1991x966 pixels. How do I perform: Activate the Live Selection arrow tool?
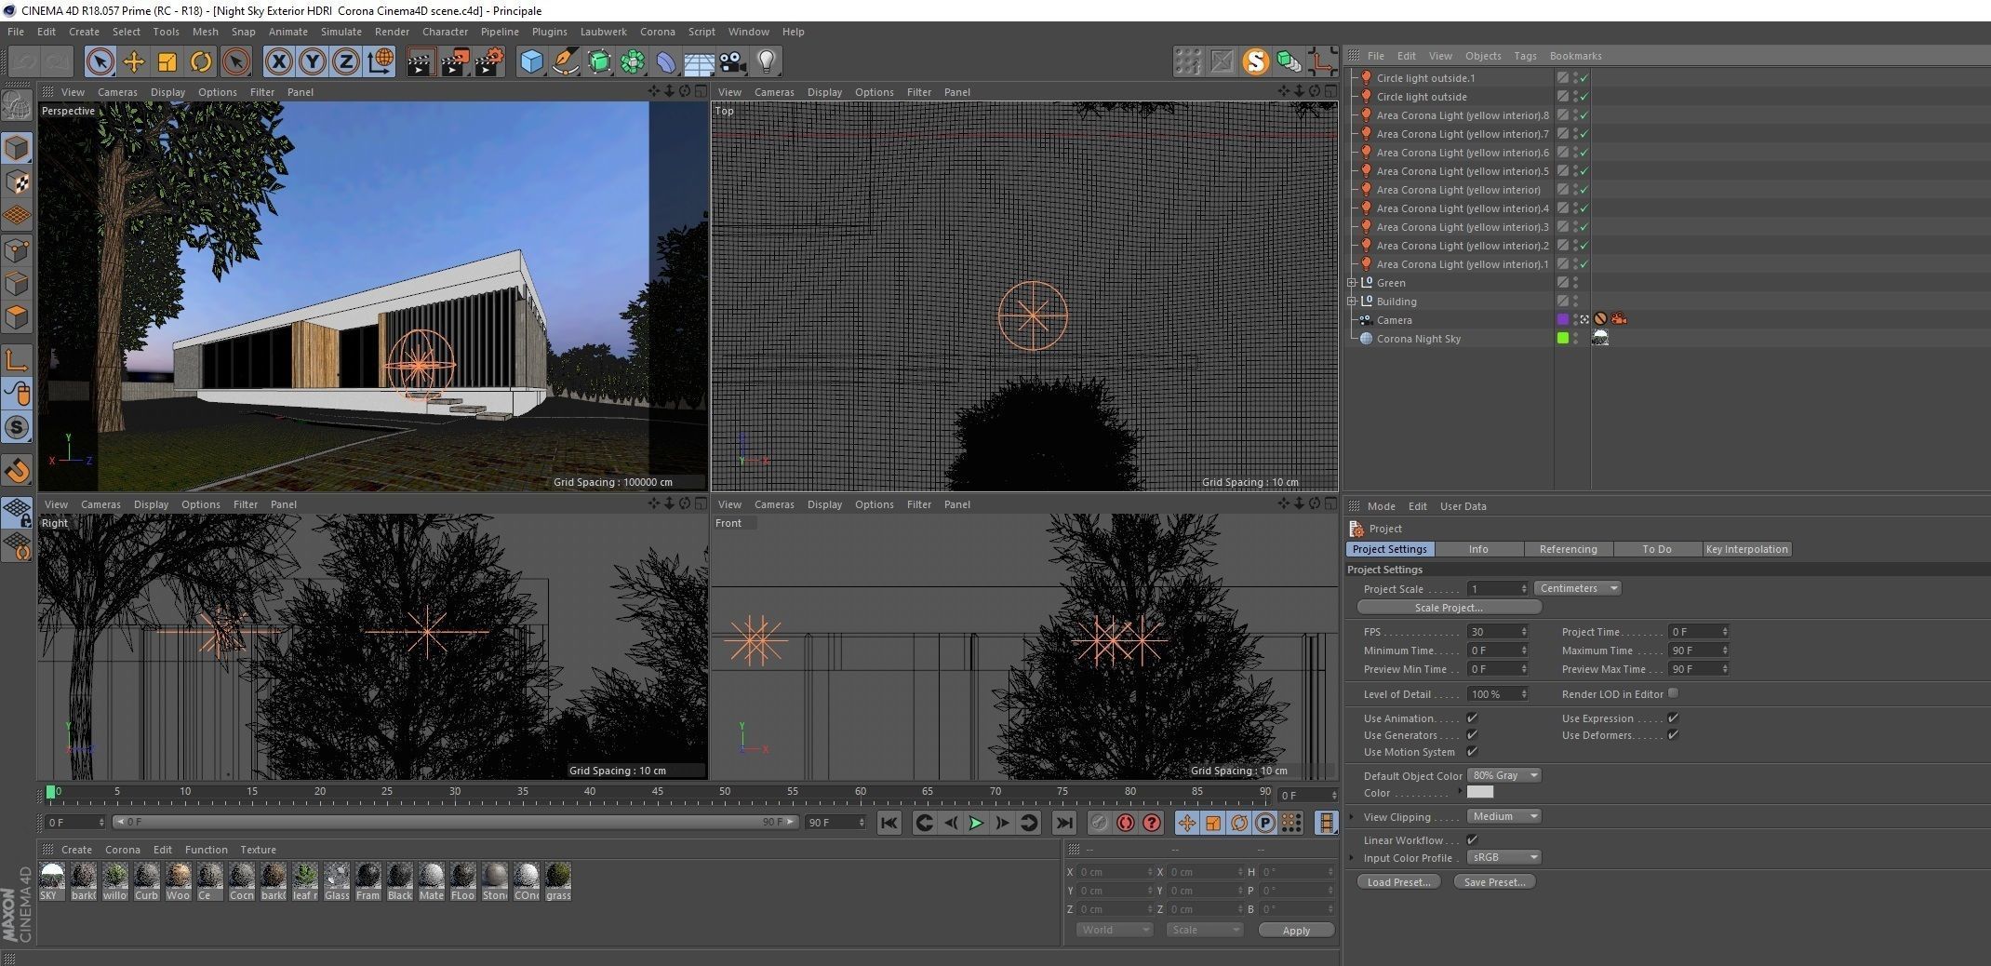100,62
